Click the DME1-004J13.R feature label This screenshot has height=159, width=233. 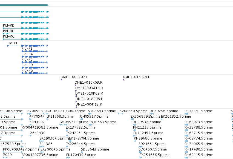89,104
